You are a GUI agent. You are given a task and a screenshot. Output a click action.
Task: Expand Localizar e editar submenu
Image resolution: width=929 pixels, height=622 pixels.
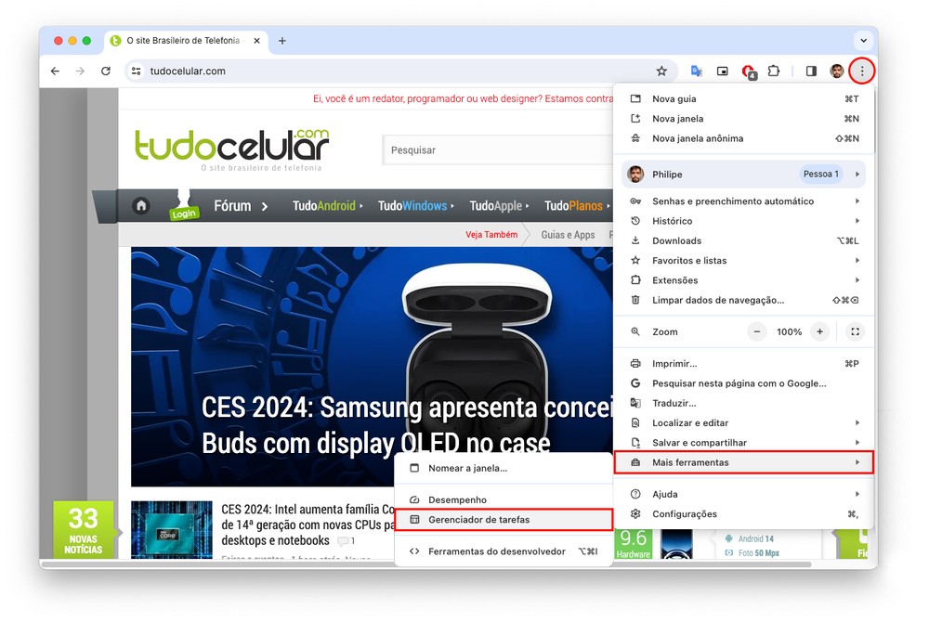point(743,422)
